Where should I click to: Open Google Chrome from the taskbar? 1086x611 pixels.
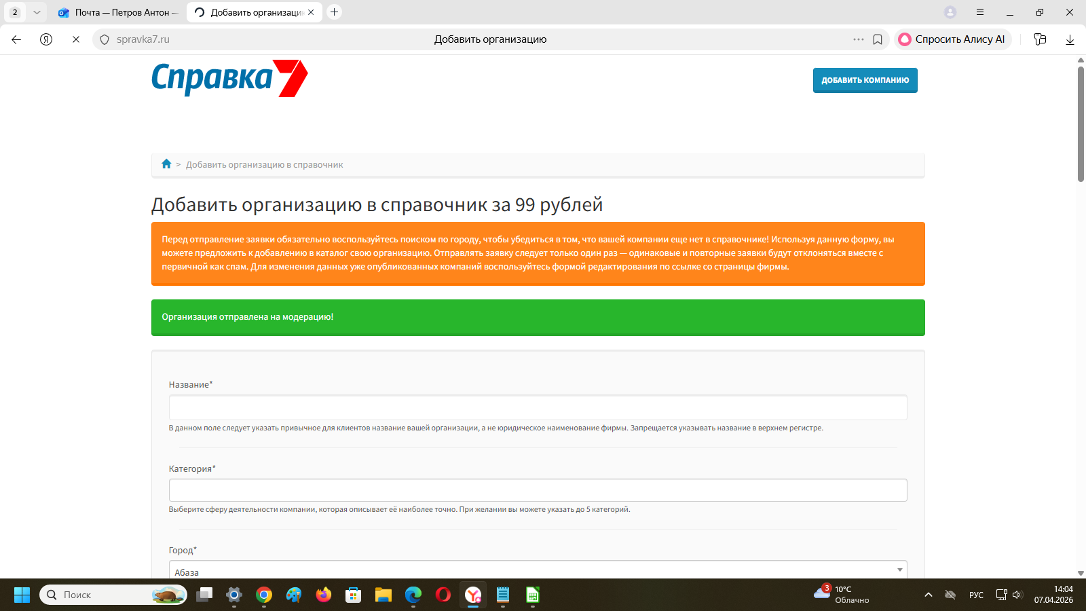pos(264,595)
